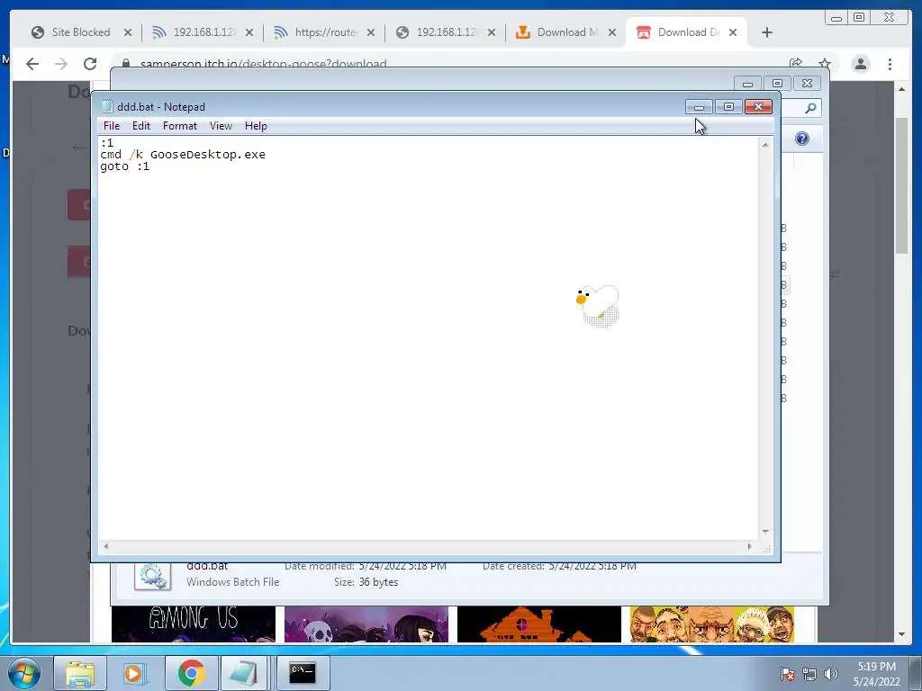Viewport: 922px width, 691px height.
Task: Click the Chrome page scrollbar thumb
Action: 901,185
